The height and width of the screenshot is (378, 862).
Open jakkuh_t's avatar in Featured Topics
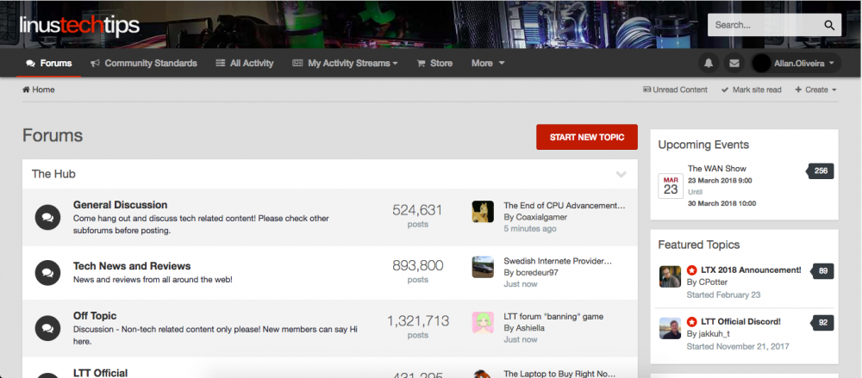pos(670,328)
